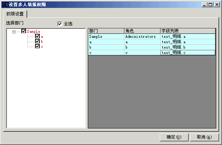Maximize the 设置多人填报权限 window
The width and height of the screenshot is (222, 145).
[210, 5]
